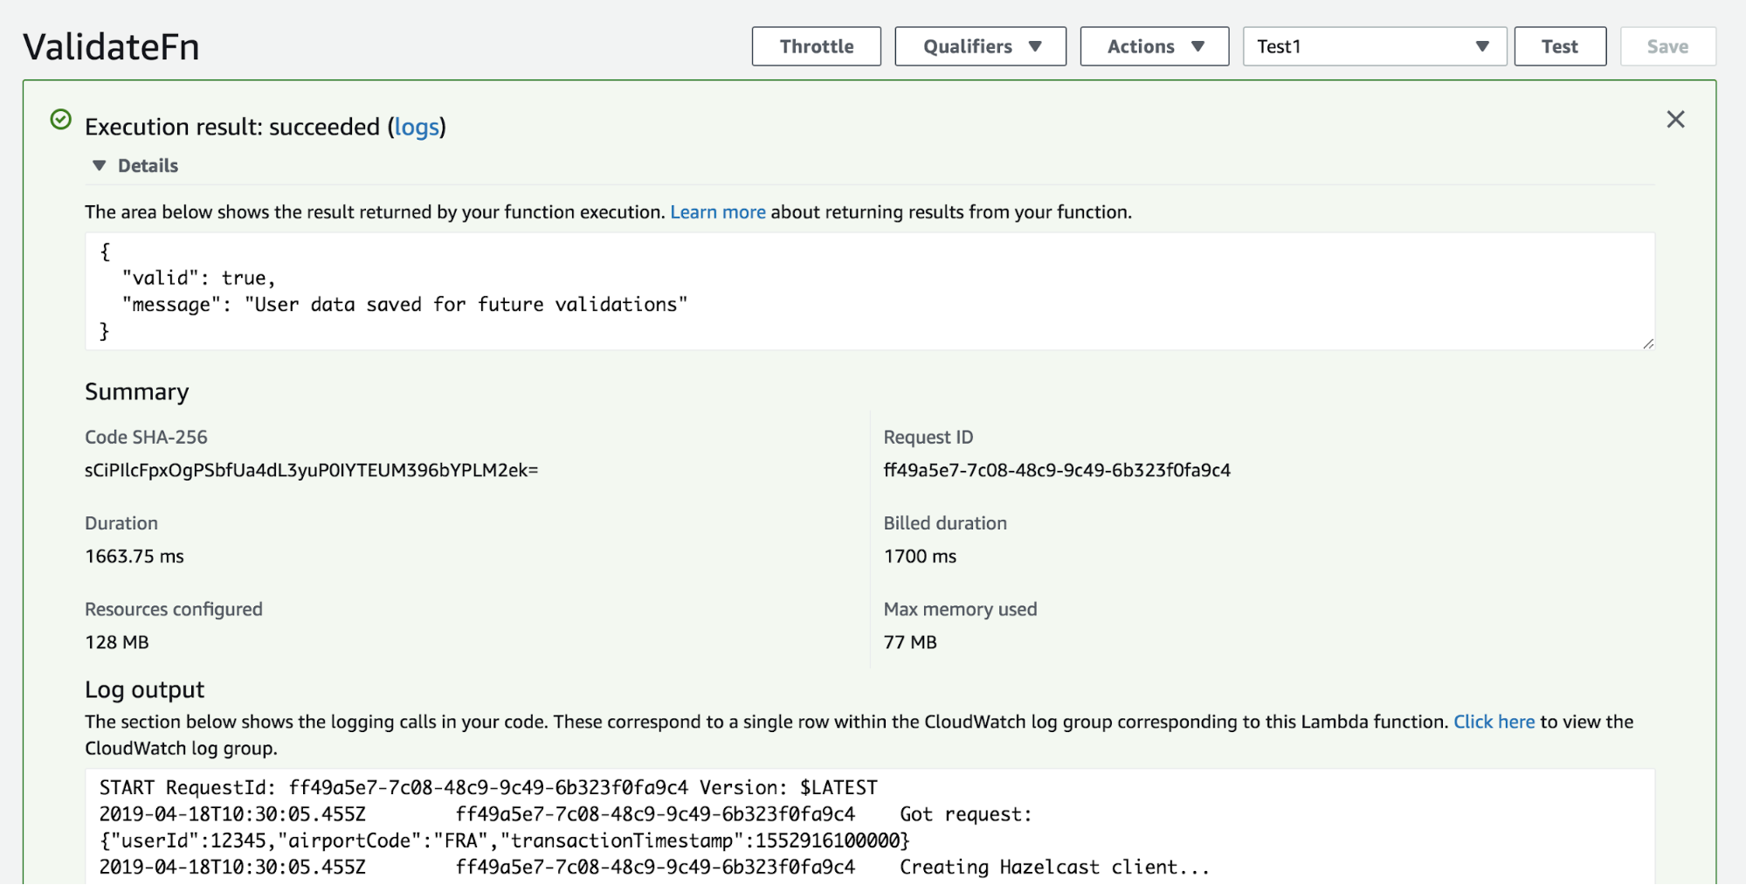Open the Actions dropdown menu
Viewport: 1746px width, 885px height.
coord(1154,47)
